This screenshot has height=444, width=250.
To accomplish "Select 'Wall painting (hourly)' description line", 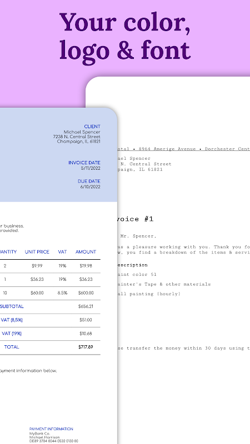I will (149, 294).
